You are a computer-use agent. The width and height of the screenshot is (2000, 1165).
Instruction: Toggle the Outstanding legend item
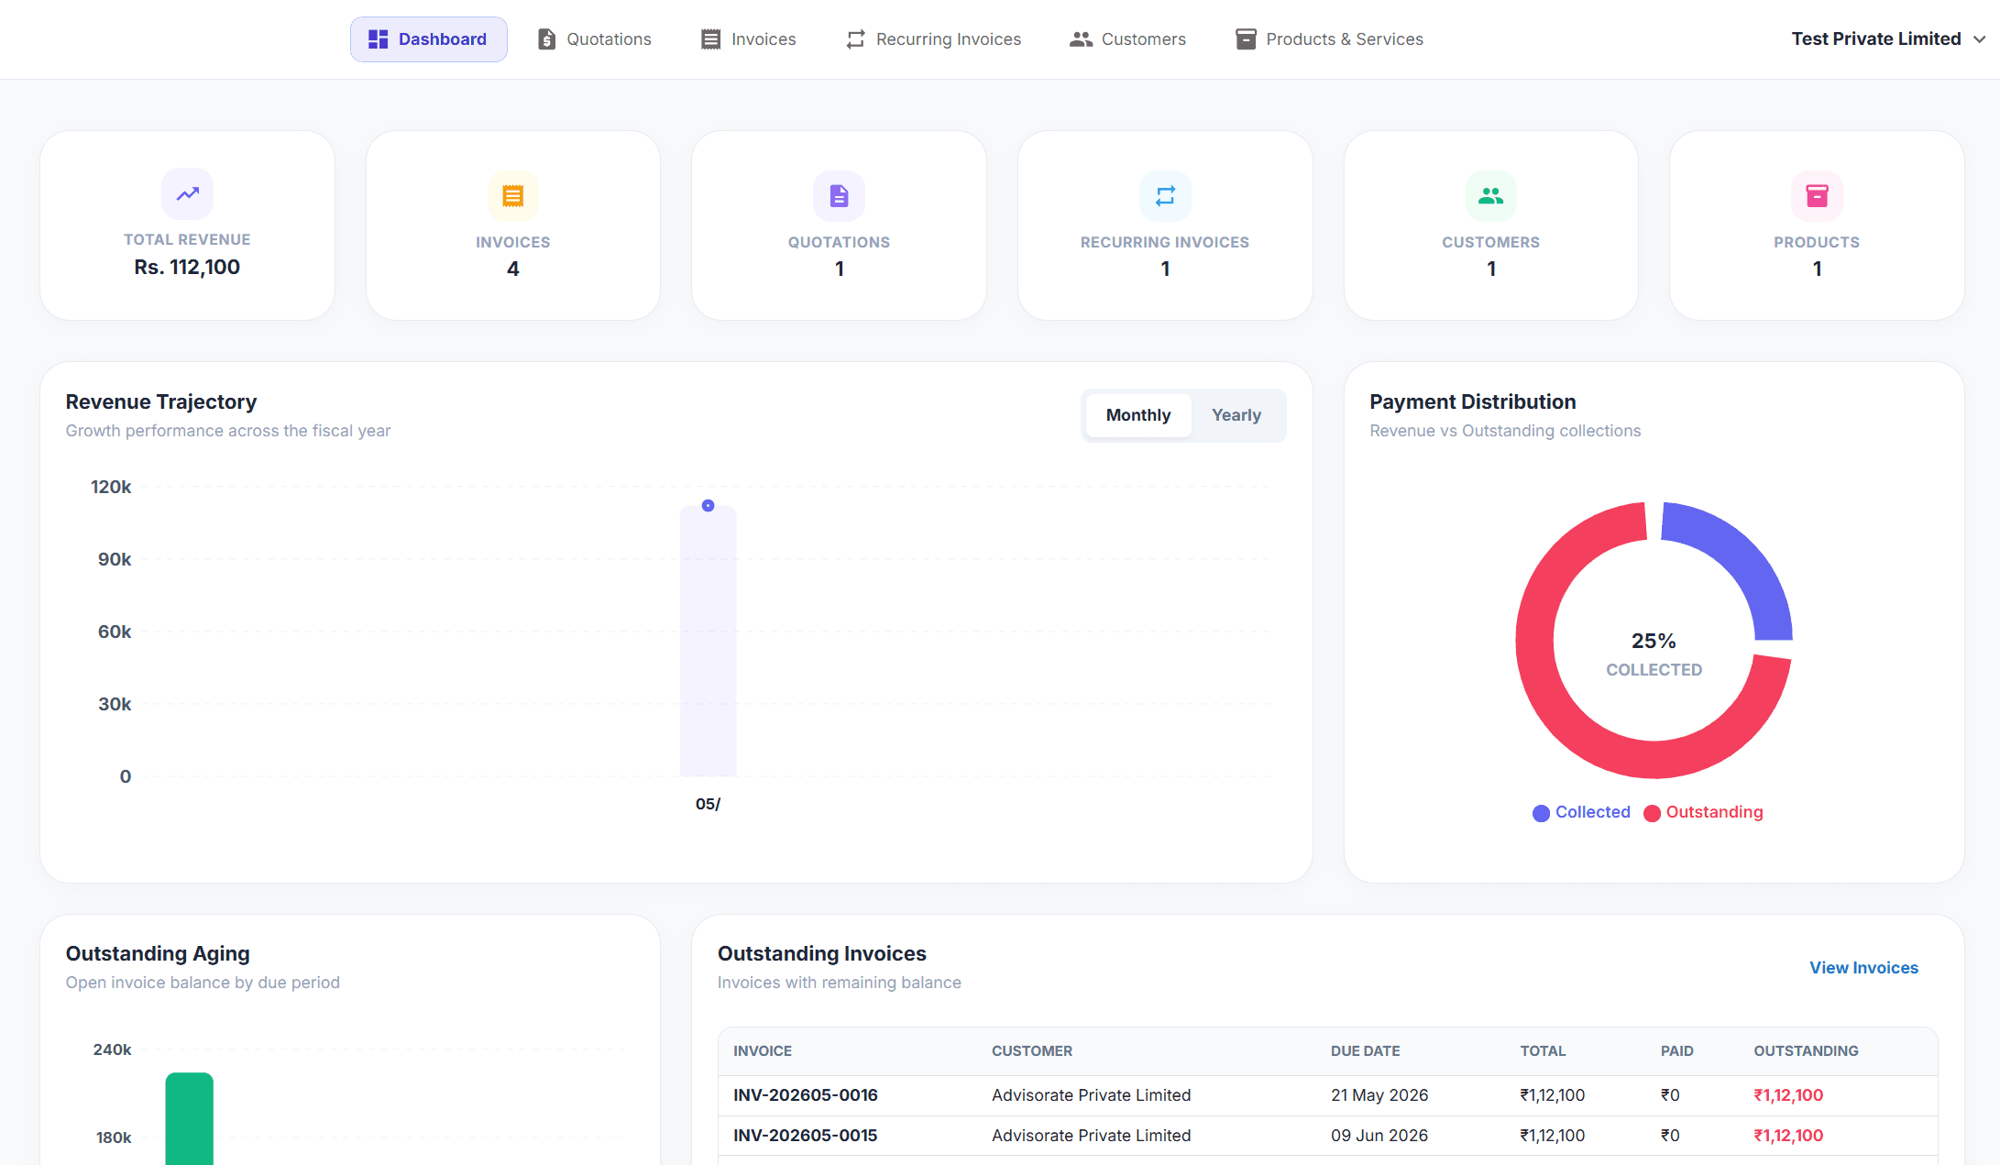[1703, 812]
